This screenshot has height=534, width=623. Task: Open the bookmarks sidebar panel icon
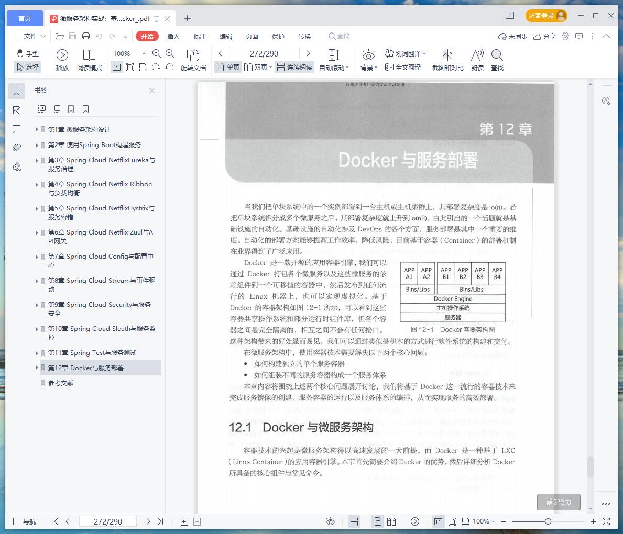[17, 91]
